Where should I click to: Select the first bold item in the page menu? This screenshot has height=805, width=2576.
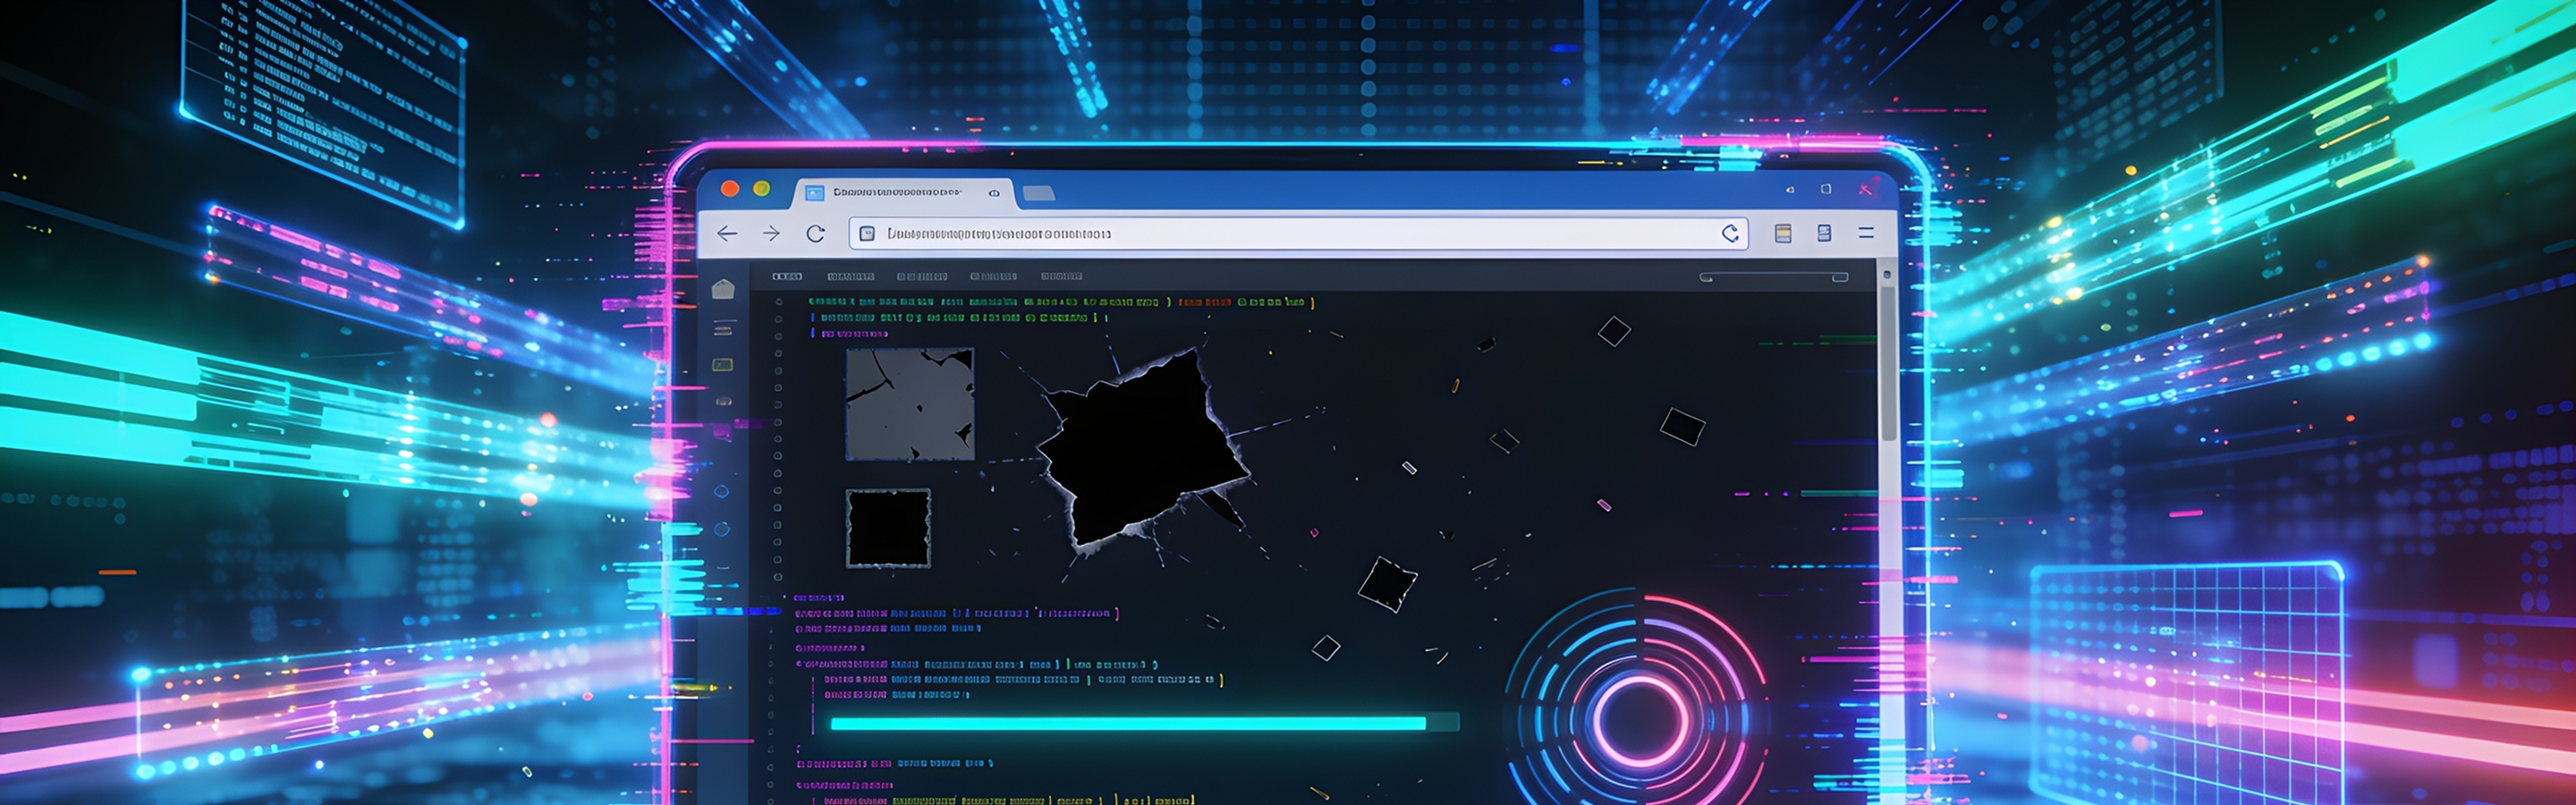coord(787,276)
